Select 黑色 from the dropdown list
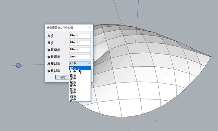The height and width of the screenshot is (131, 218). coord(80,93)
